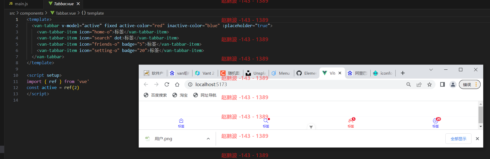Open the 网址导航 bookmark

205,95
